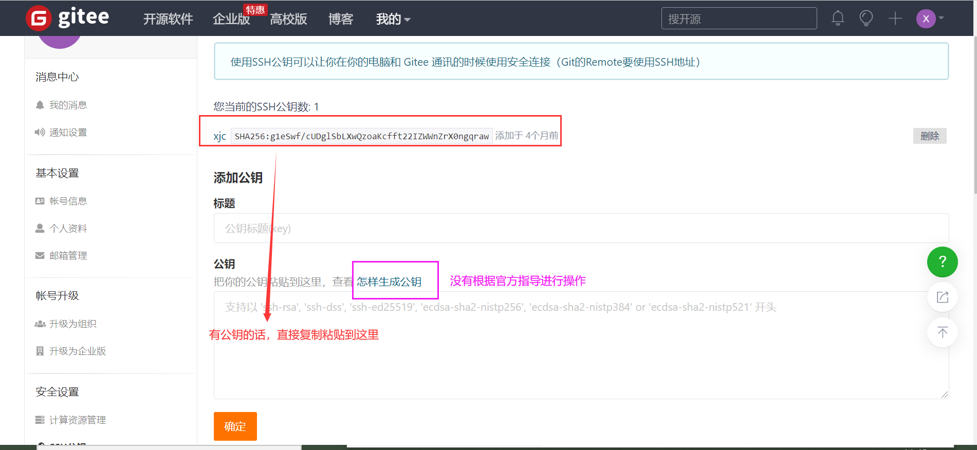Click the Gitee logo

tap(67, 18)
